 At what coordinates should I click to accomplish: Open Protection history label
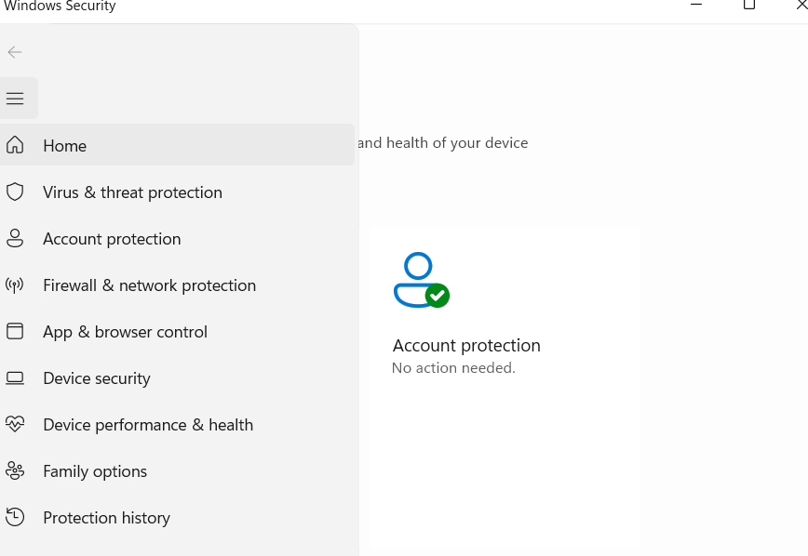point(106,518)
